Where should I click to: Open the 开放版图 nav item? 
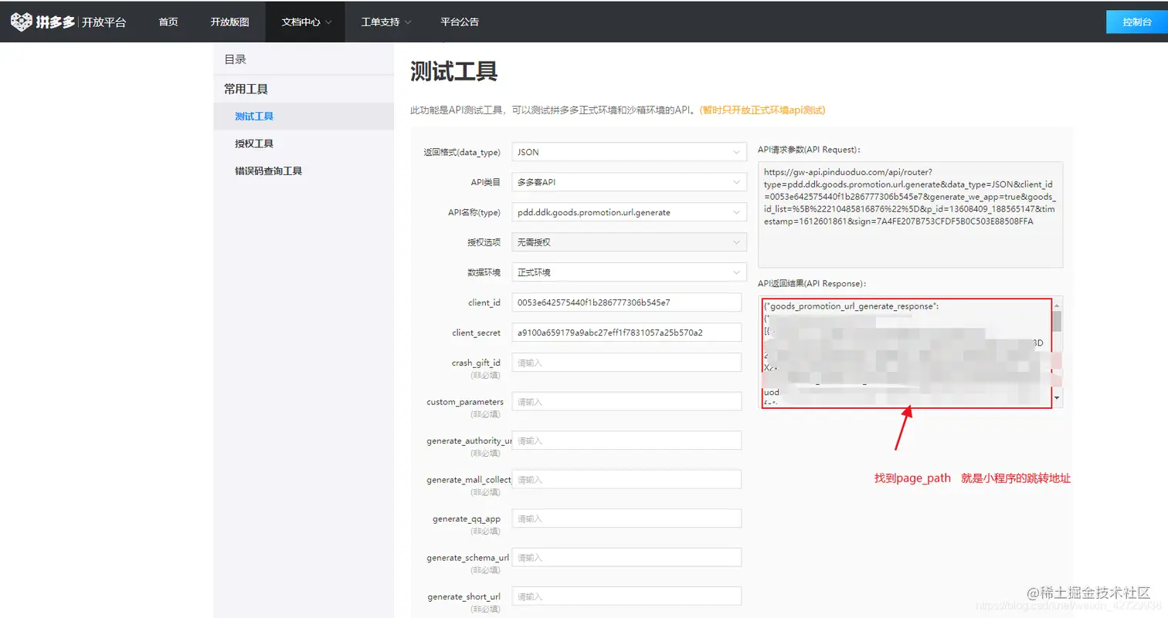(229, 22)
